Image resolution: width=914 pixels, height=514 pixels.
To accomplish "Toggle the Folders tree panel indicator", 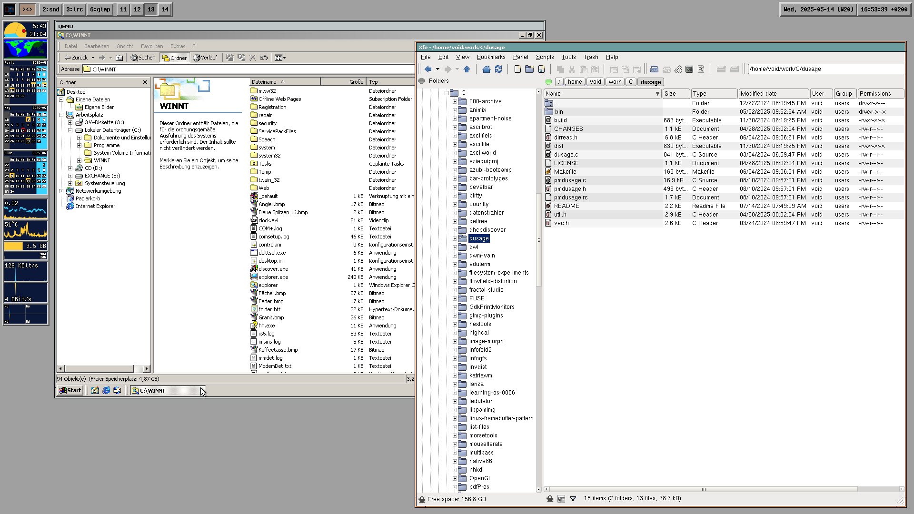I will 422,81.
